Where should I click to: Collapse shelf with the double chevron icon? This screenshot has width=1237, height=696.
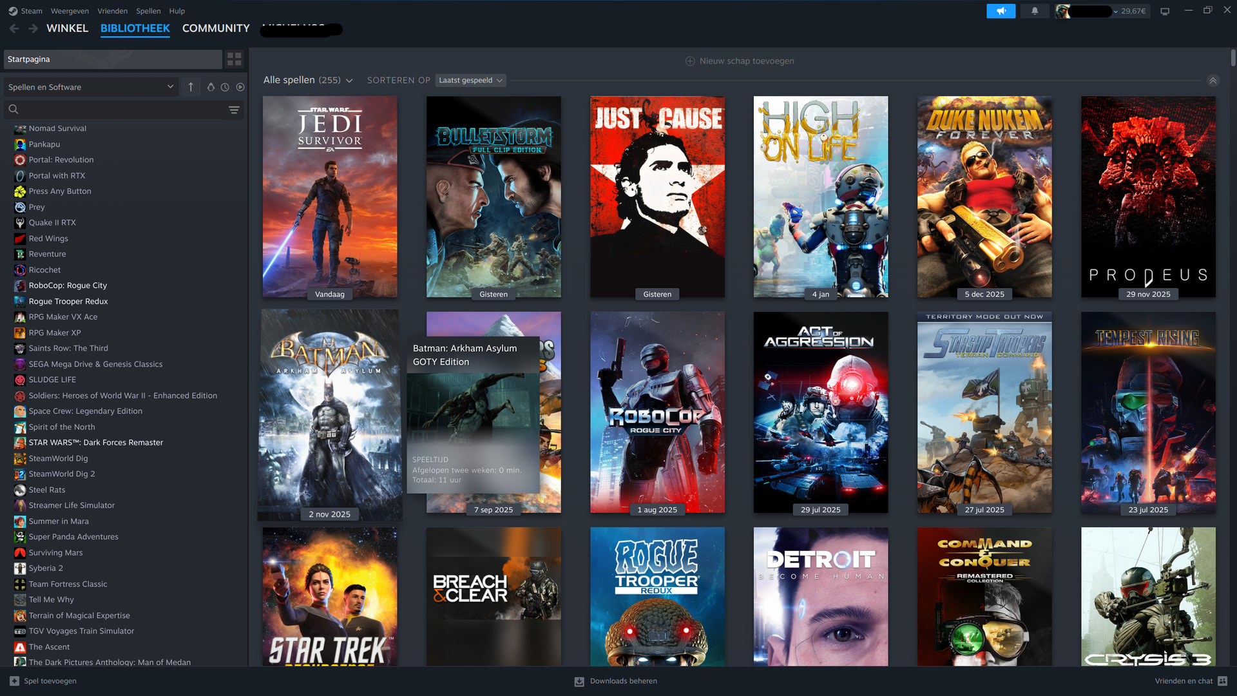[x=1213, y=81]
